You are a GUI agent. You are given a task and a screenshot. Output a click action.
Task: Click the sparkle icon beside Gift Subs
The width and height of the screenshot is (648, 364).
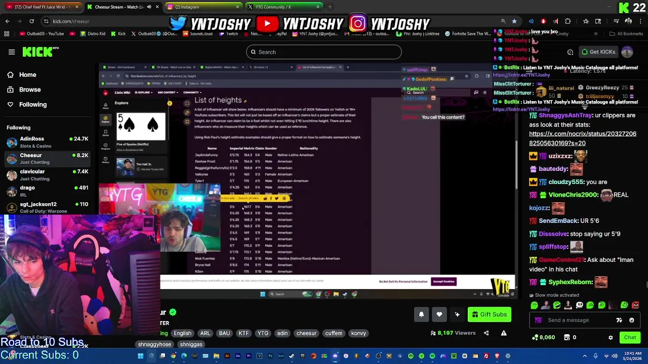coord(457,314)
